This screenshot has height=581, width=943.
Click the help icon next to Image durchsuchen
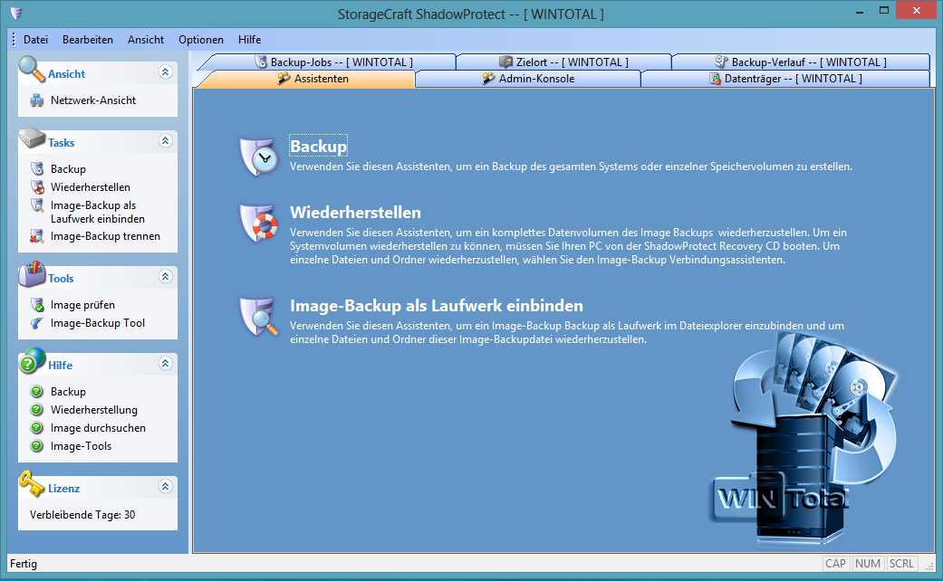36,428
